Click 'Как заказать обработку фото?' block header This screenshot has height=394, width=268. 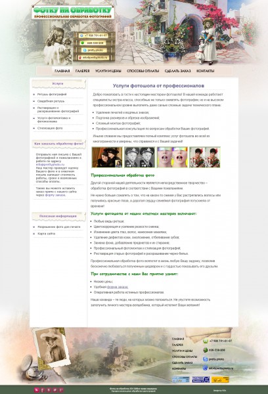(x=59, y=144)
